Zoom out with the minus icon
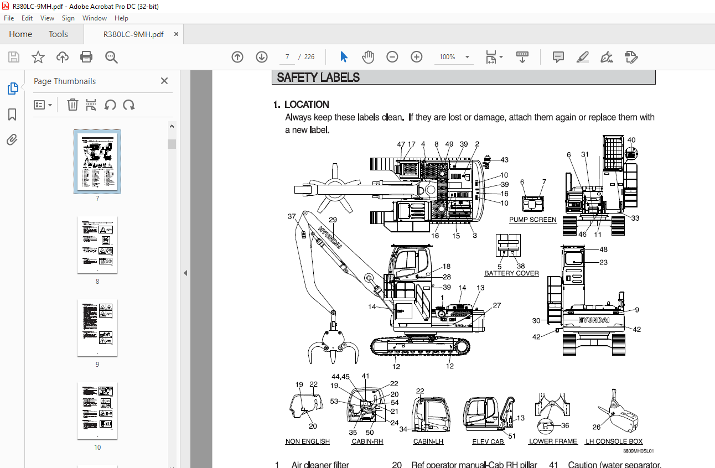Image resolution: width=715 pixels, height=468 pixels. click(392, 57)
